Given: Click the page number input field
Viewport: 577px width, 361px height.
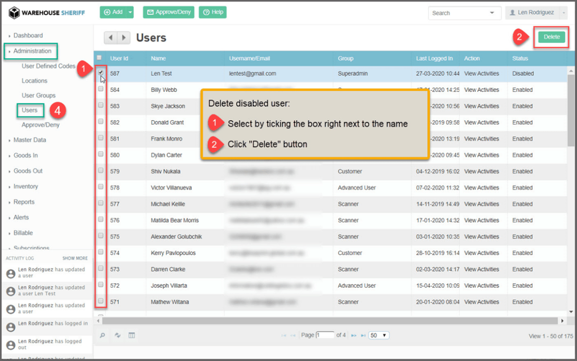Looking at the screenshot, I should click(325, 335).
